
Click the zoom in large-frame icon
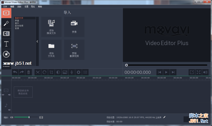coord(41,117)
